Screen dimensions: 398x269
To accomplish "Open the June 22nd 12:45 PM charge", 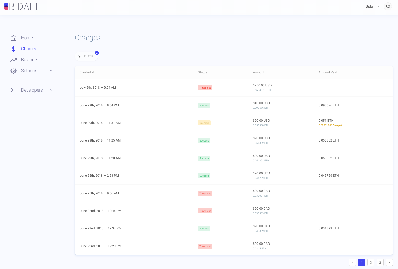I will (x=234, y=211).
